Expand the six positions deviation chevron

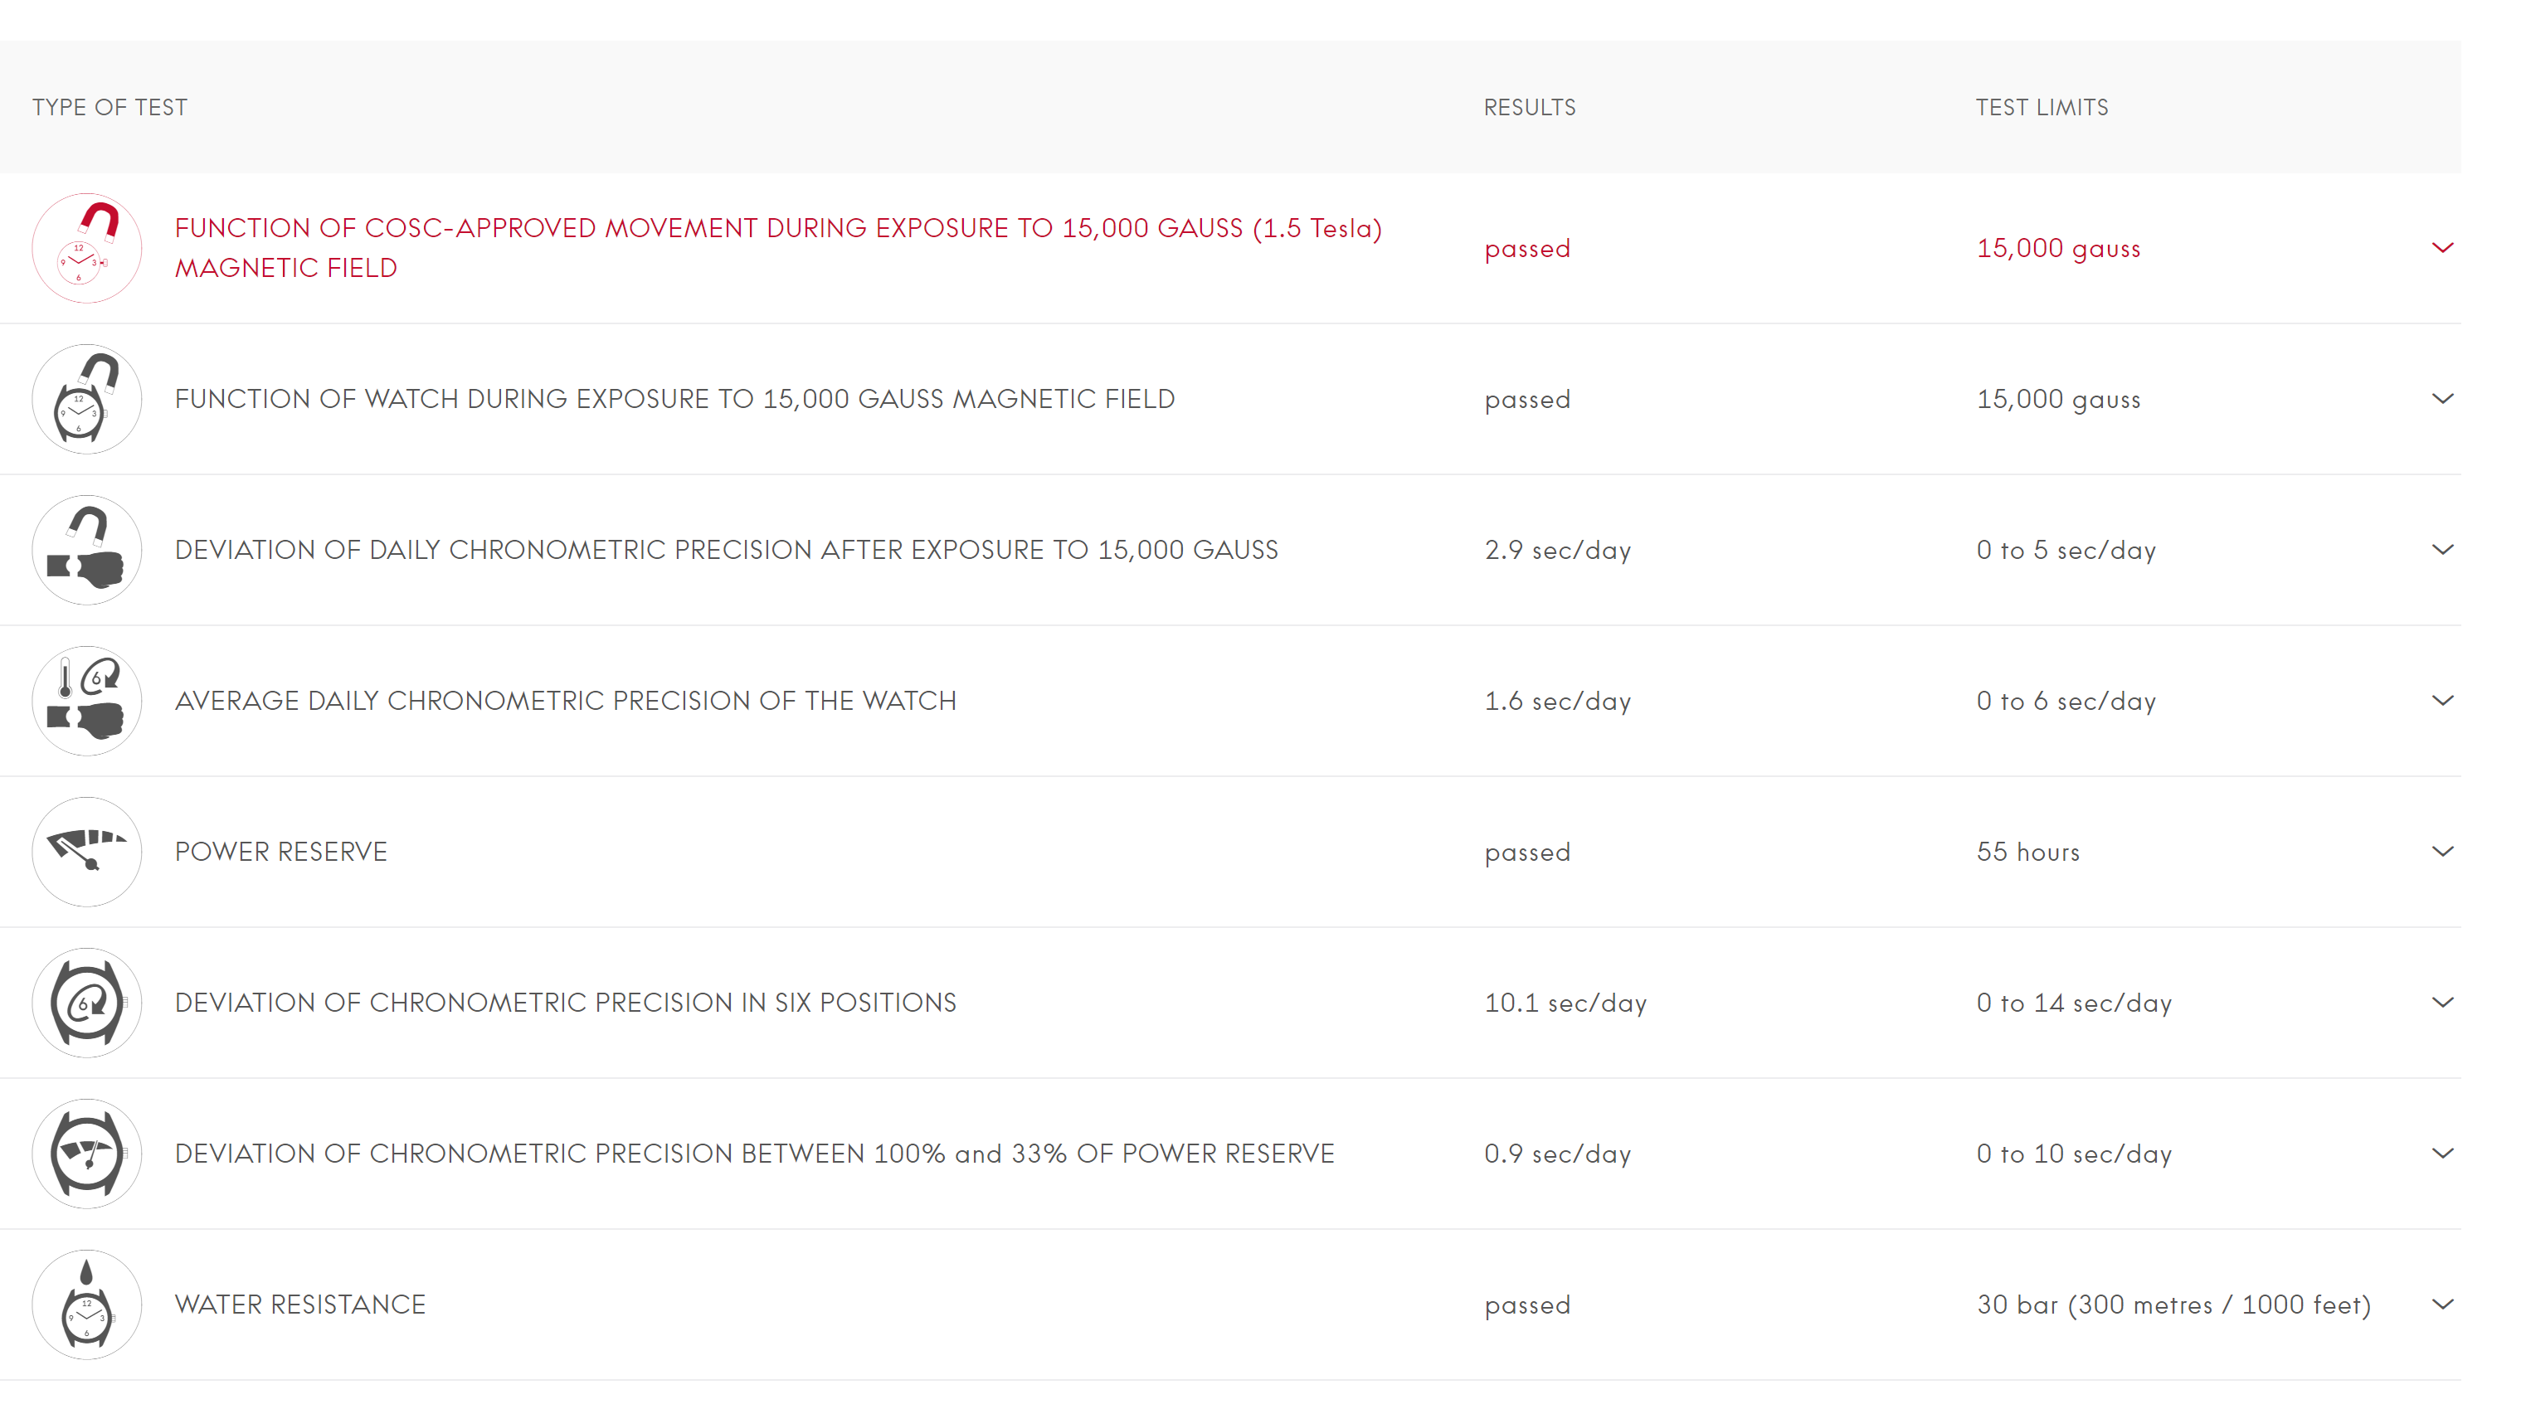2443,1003
